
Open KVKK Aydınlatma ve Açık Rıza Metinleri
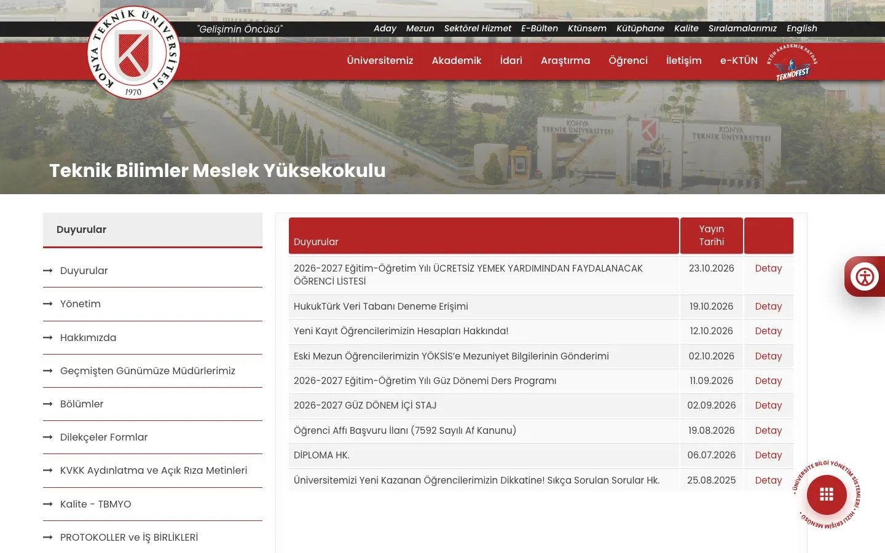pyautogui.click(x=154, y=470)
